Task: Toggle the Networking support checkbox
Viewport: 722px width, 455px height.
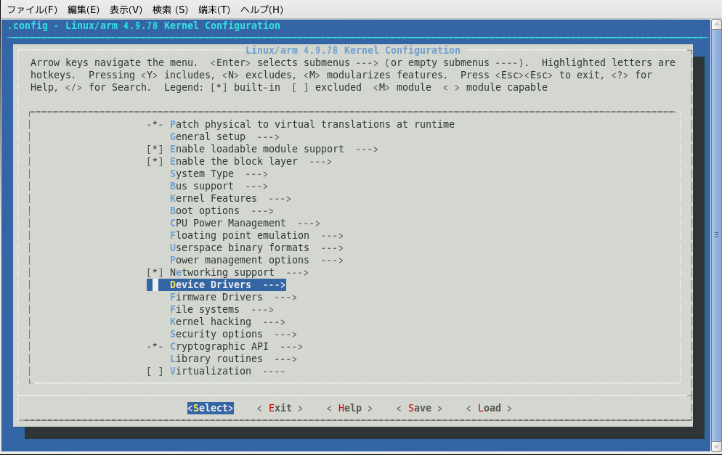Action: pyautogui.click(x=155, y=272)
